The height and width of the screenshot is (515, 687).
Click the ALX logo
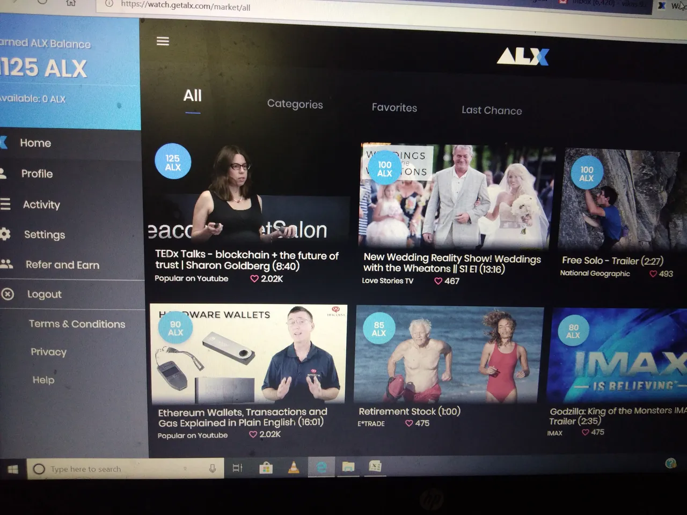click(523, 56)
